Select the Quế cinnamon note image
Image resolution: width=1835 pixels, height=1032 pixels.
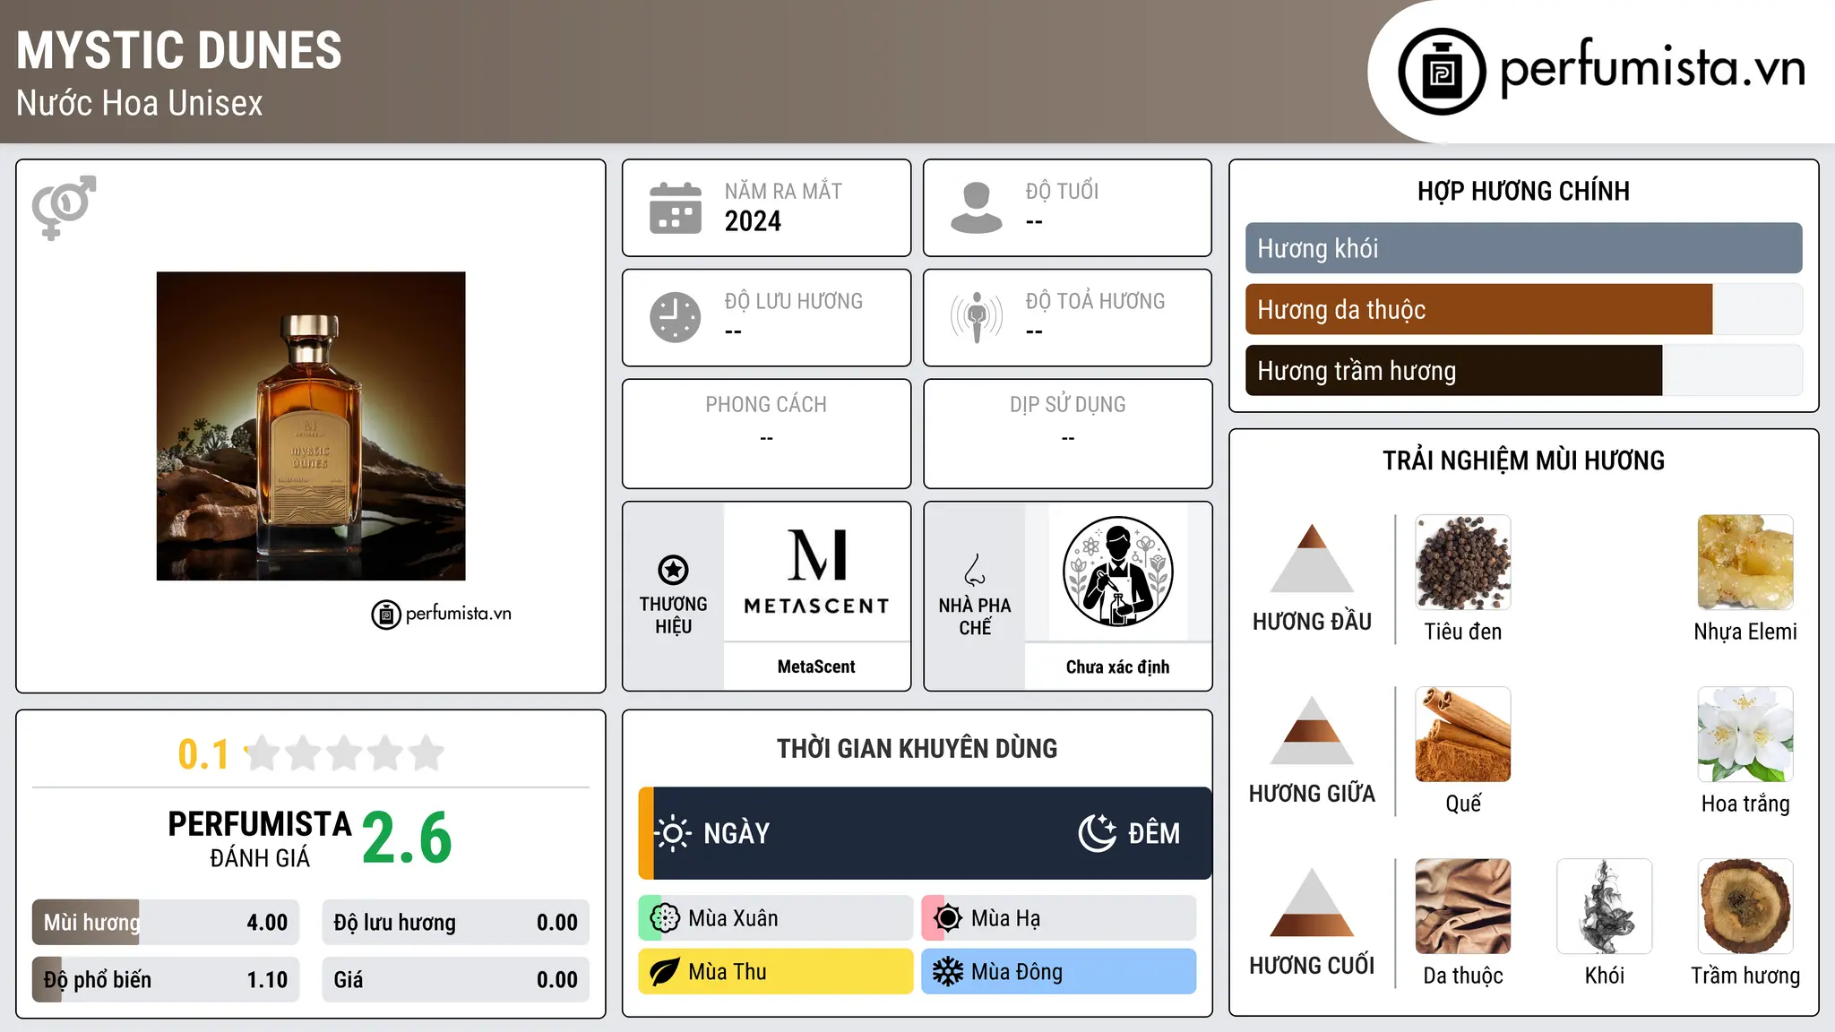click(1463, 735)
